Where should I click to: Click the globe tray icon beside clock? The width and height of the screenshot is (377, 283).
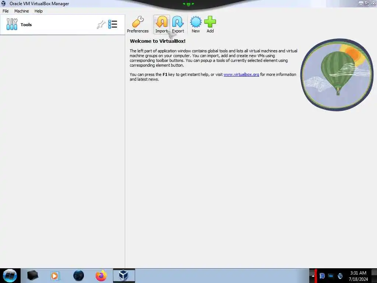click(340, 276)
